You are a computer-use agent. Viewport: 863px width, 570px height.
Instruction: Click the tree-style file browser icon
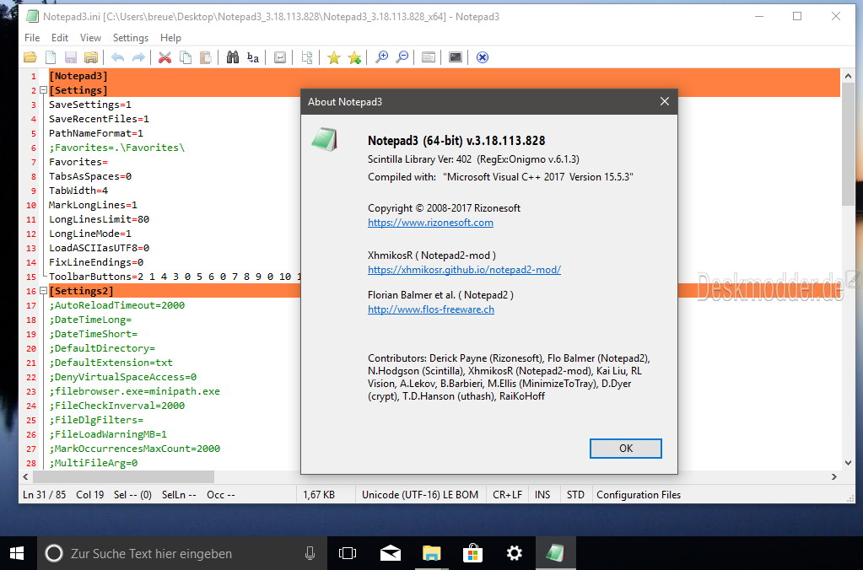click(x=307, y=57)
